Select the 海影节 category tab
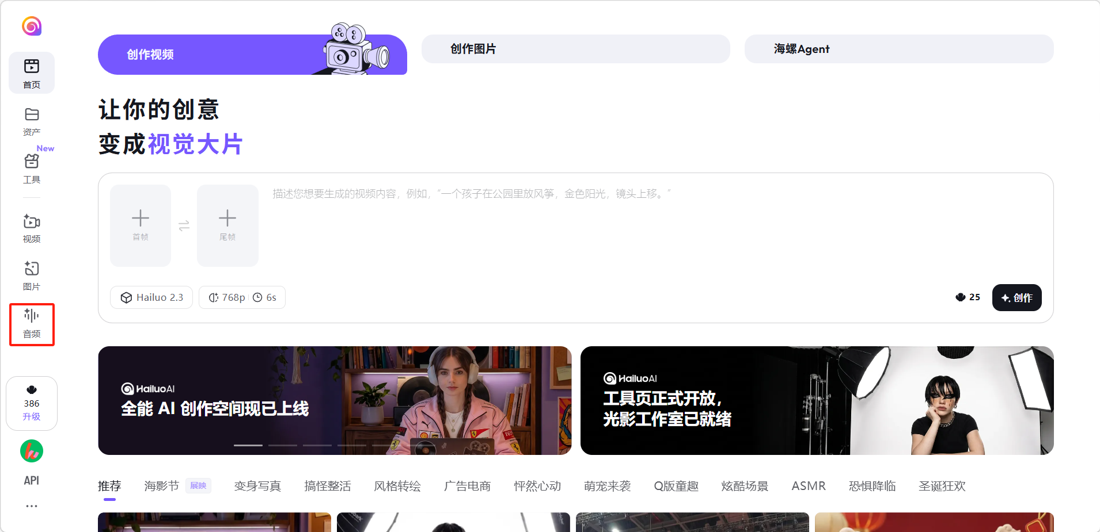Screen dimensions: 1100x532 click(162, 486)
